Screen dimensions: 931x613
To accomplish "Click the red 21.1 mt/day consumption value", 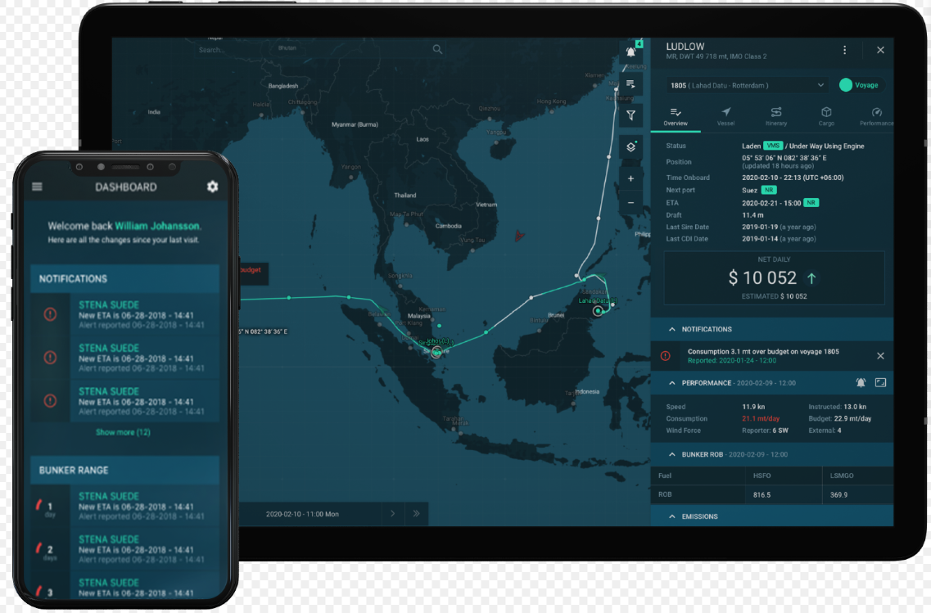I will coord(761,419).
